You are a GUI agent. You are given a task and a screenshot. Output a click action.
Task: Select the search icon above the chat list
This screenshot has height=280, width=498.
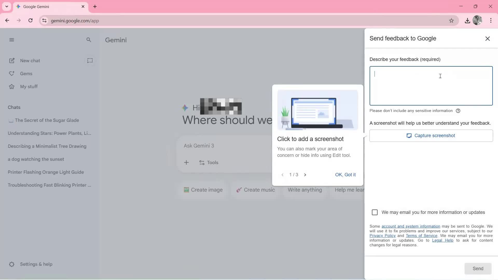[89, 40]
